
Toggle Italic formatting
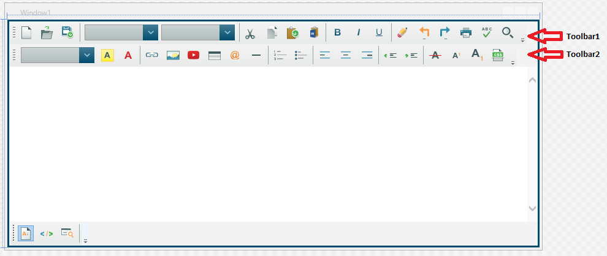(359, 32)
